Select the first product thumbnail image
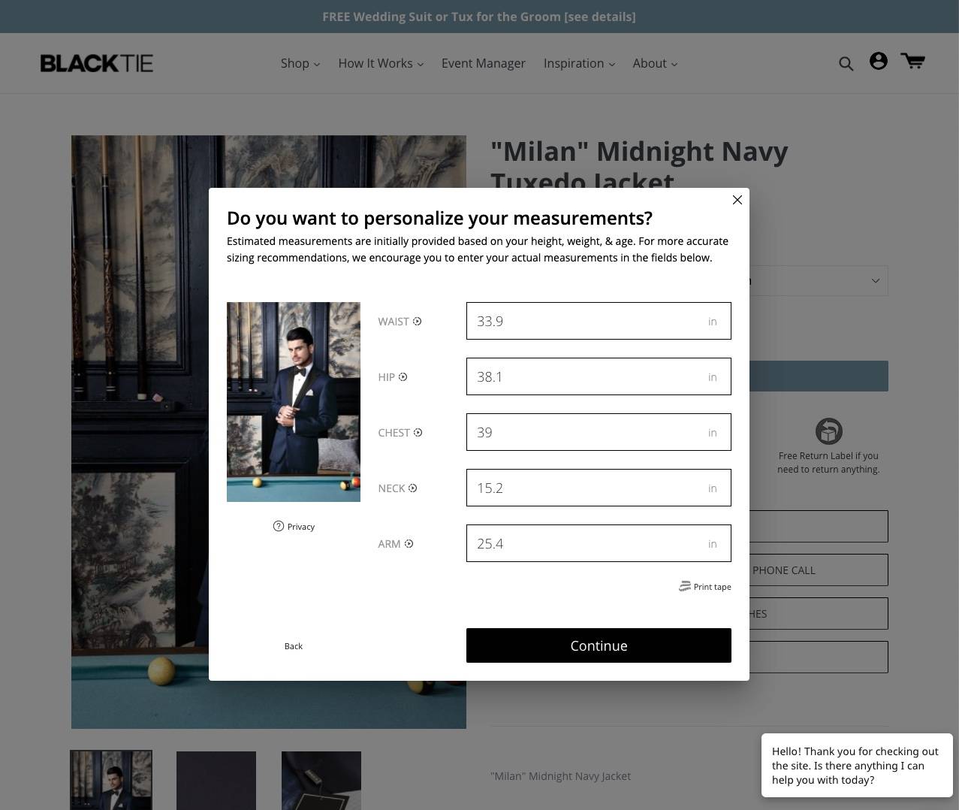This screenshot has height=810, width=959. tap(111, 780)
